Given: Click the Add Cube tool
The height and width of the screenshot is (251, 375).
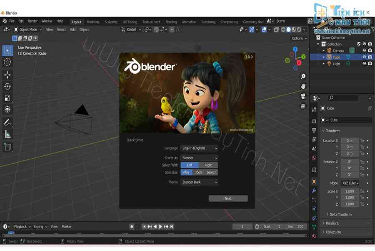Looking at the screenshot, I should pyautogui.click(x=7, y=147).
